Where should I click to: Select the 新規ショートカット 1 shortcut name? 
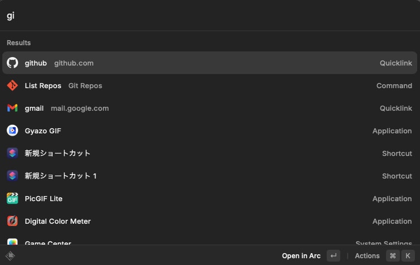61,176
